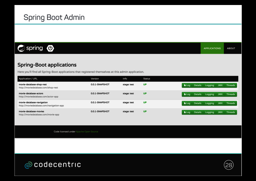Follow the Apache Open Source link

(87, 131)
